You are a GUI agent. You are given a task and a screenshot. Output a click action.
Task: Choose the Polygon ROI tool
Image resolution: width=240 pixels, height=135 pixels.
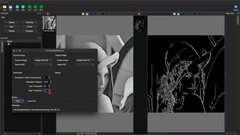[x=29, y=31]
